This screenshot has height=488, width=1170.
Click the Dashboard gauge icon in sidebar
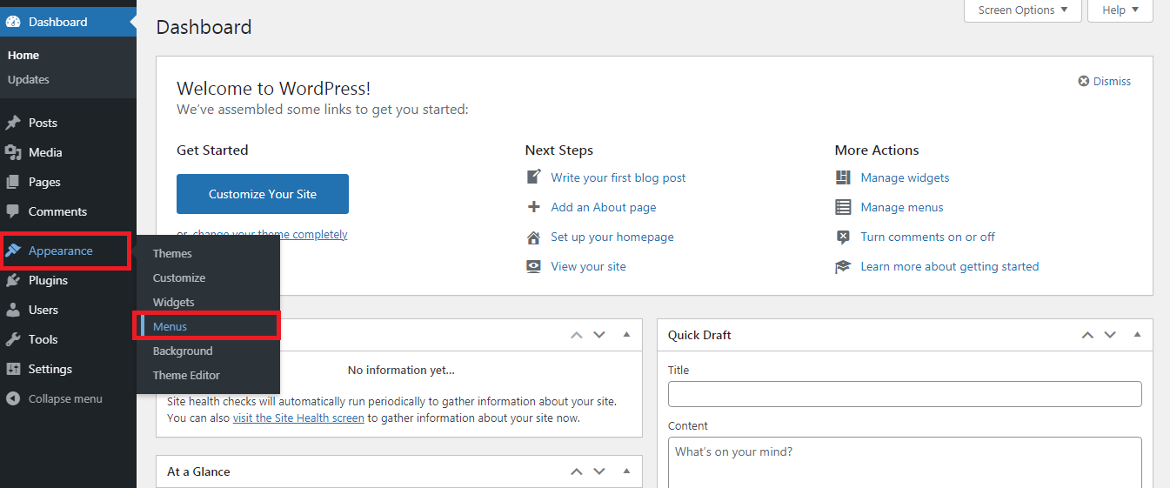tap(13, 22)
